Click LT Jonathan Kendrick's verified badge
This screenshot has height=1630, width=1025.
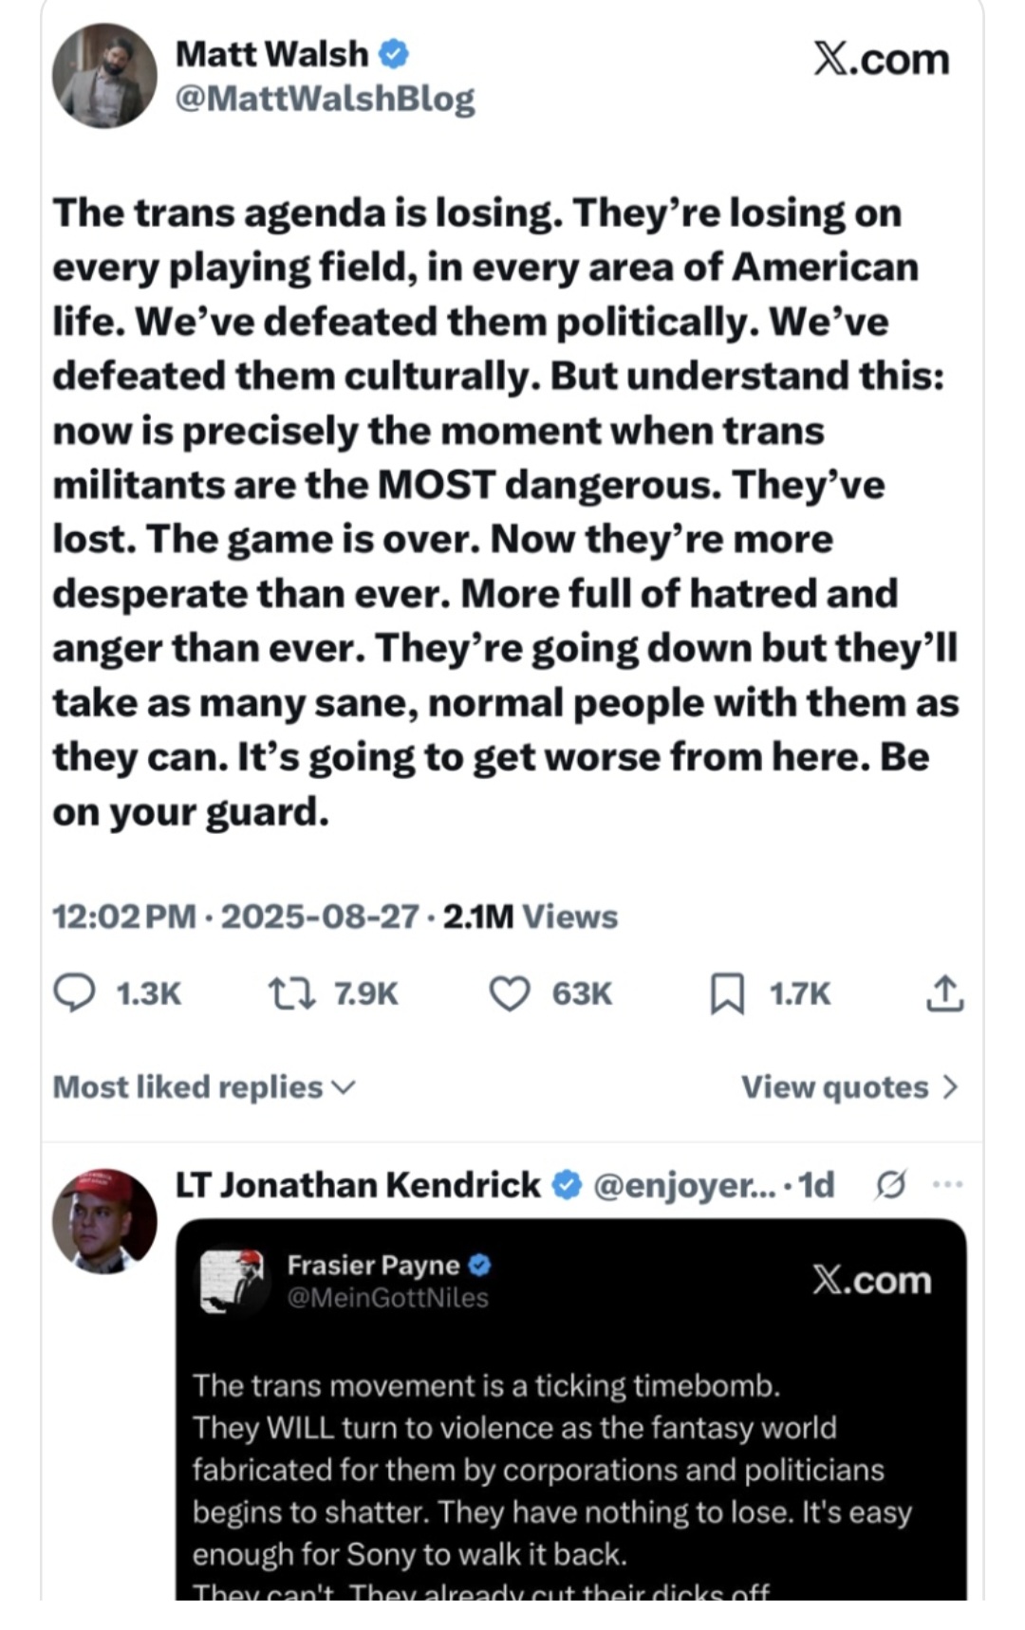click(567, 1185)
